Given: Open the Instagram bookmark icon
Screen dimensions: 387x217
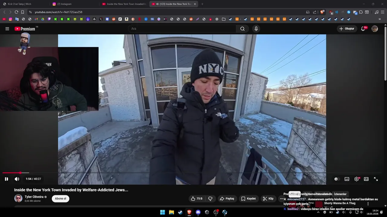Looking at the screenshot, I should (x=10, y=19).
